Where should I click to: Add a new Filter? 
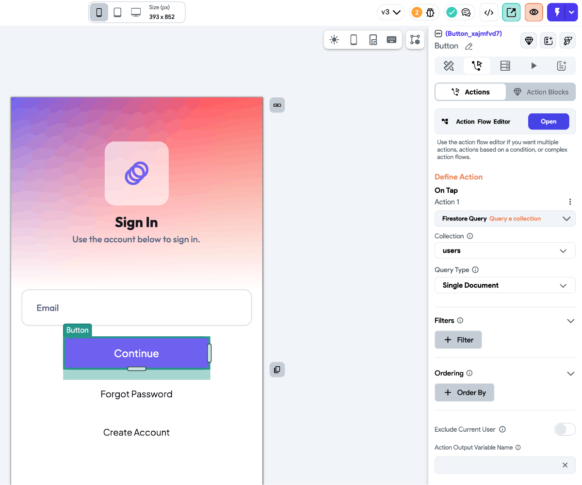458,340
